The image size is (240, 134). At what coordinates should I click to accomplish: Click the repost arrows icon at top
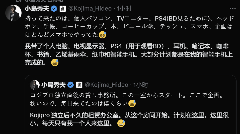pos(19,1)
